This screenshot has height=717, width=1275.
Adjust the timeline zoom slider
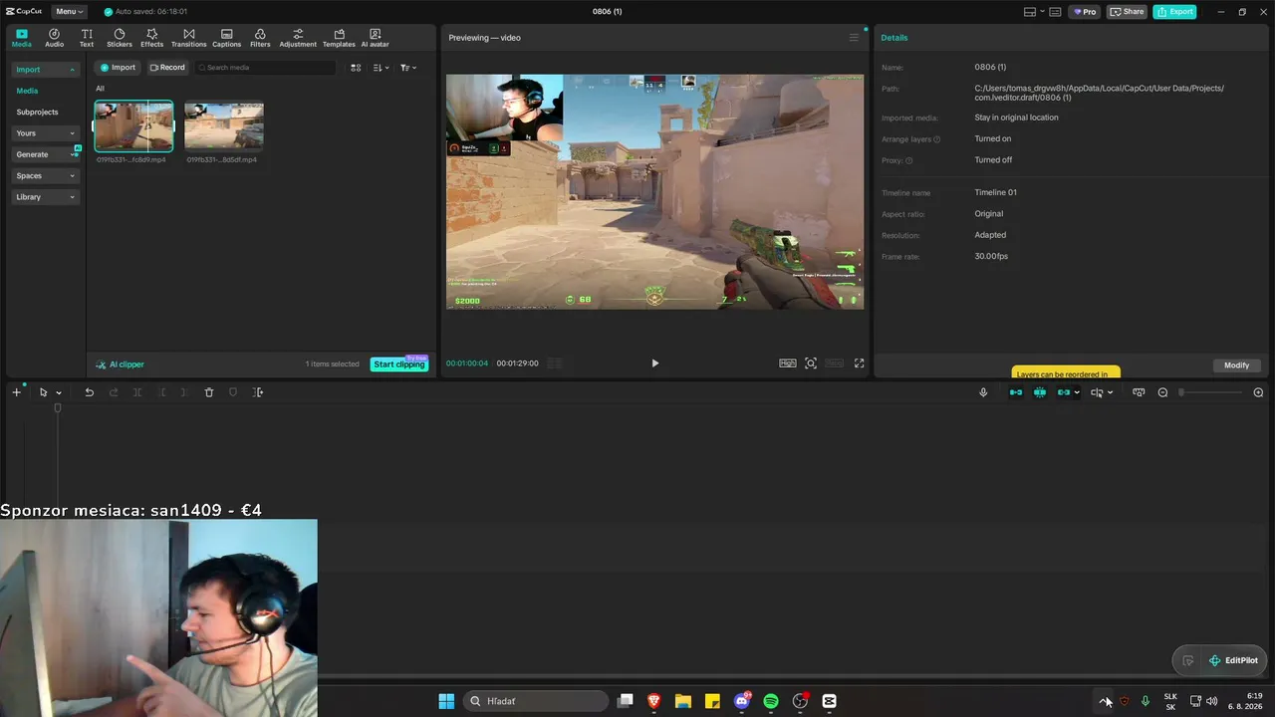pos(1211,392)
